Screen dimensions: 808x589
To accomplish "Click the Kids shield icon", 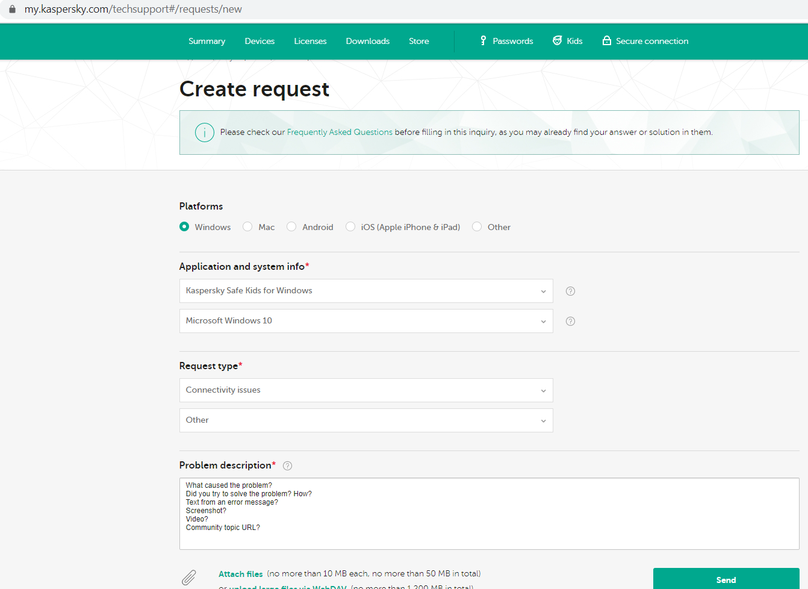I will (558, 40).
